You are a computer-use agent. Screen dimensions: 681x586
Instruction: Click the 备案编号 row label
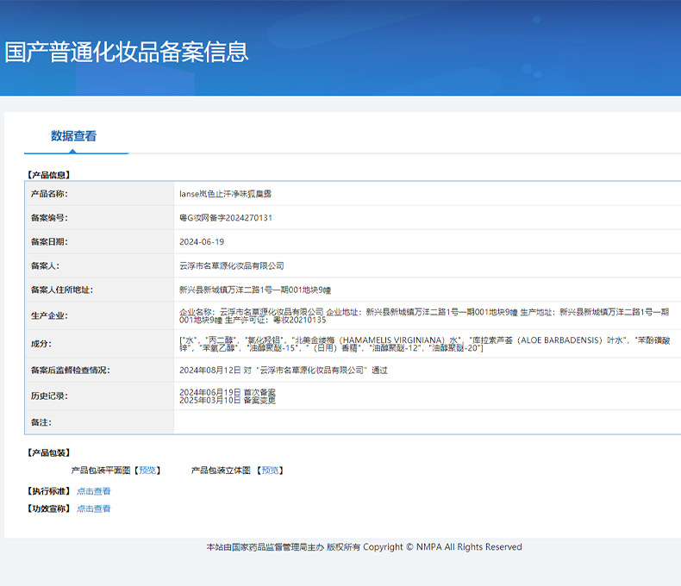point(49,218)
